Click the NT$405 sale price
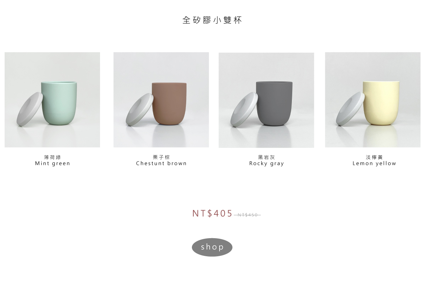 (212, 213)
